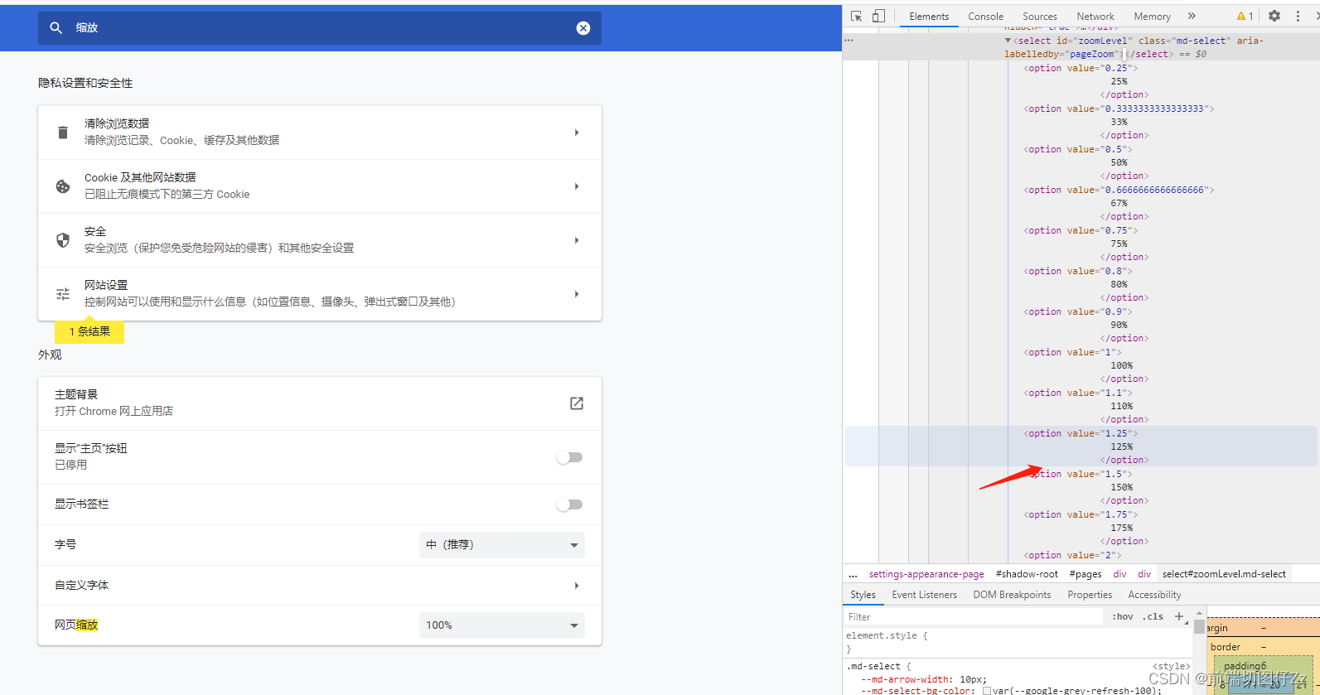
Task: Click the trash icon for clear browsing data
Action: (63, 133)
